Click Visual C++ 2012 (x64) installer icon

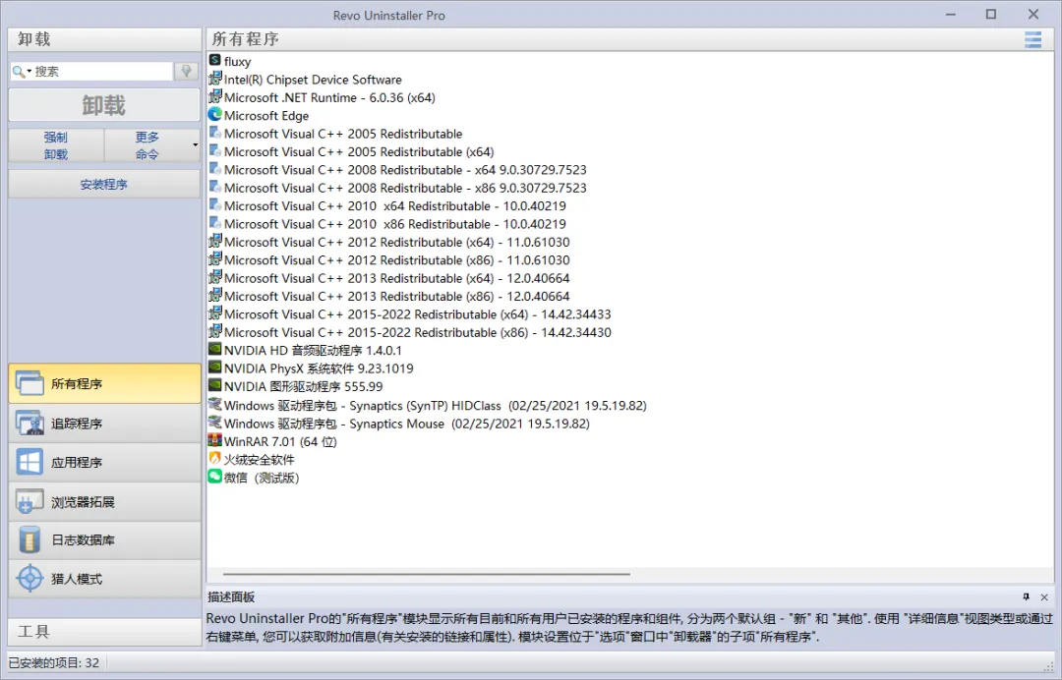(214, 241)
